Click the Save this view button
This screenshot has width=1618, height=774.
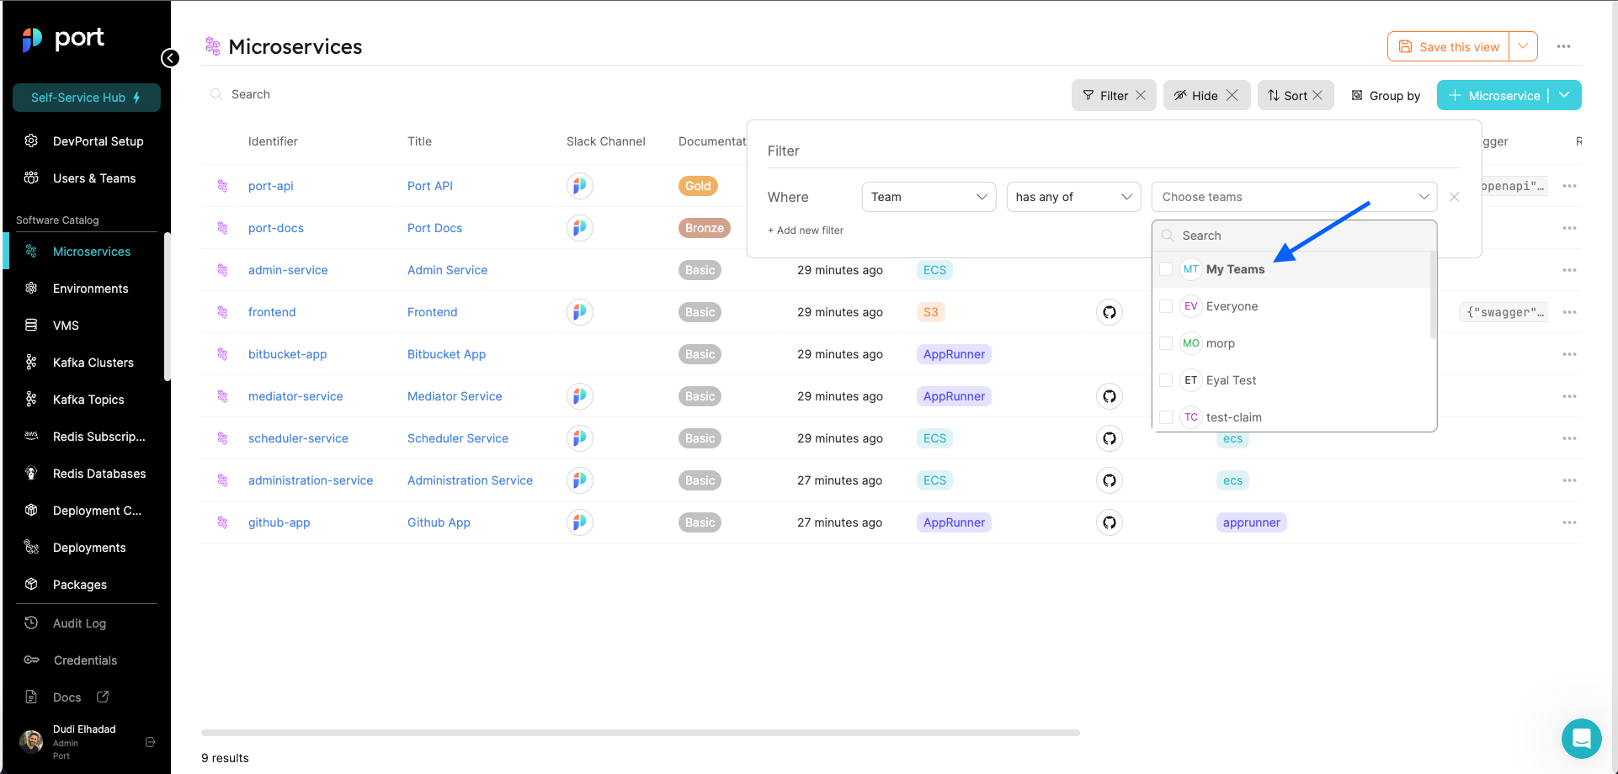click(x=1449, y=46)
